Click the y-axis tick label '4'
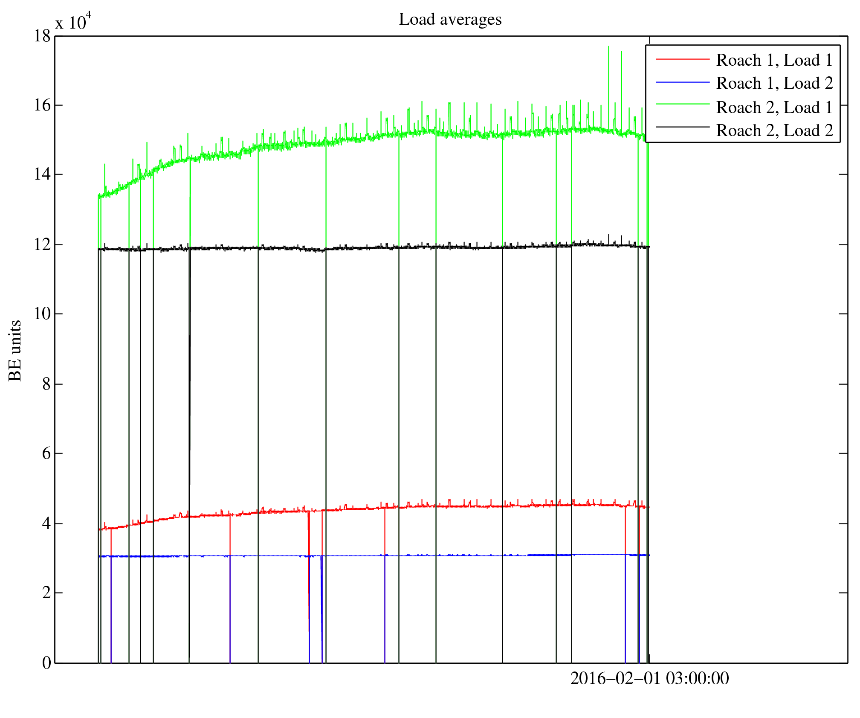860x718 pixels. pos(46,523)
